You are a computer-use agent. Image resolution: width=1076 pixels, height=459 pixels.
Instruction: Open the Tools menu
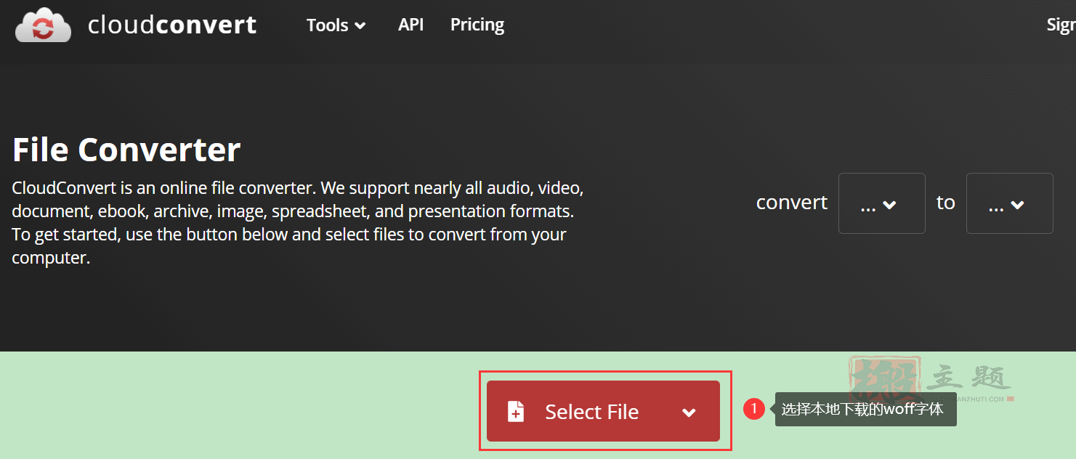tap(336, 25)
